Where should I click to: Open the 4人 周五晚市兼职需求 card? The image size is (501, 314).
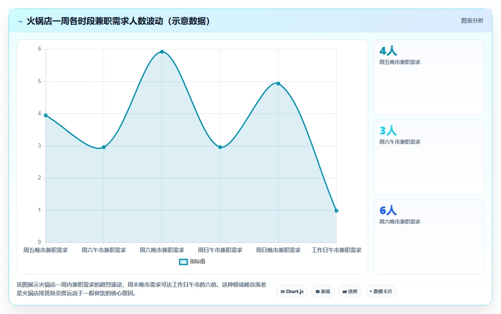[429, 77]
